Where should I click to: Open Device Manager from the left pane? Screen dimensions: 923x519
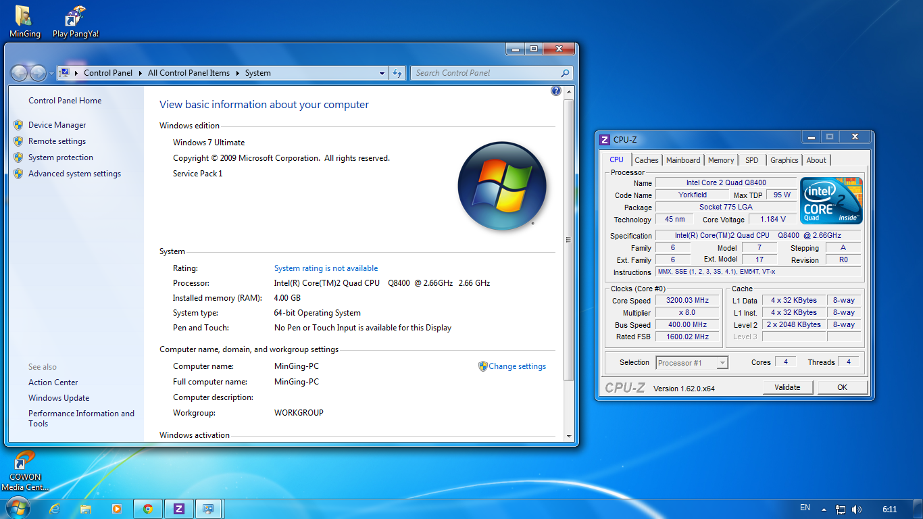coord(57,125)
